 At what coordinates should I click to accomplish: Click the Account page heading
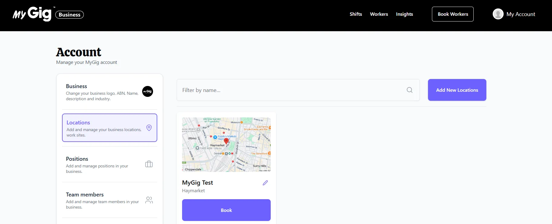point(79,52)
